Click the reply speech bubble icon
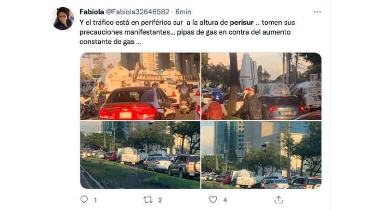The image size is (370, 210). point(84,199)
